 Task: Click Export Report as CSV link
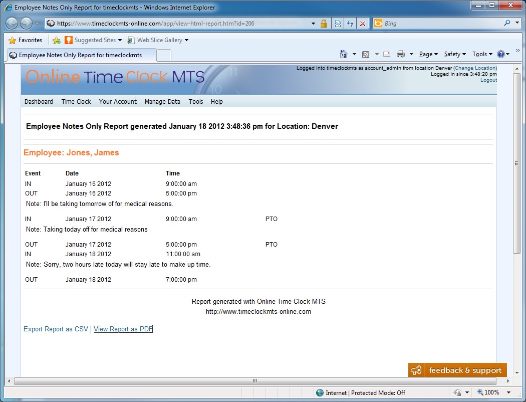(56, 329)
